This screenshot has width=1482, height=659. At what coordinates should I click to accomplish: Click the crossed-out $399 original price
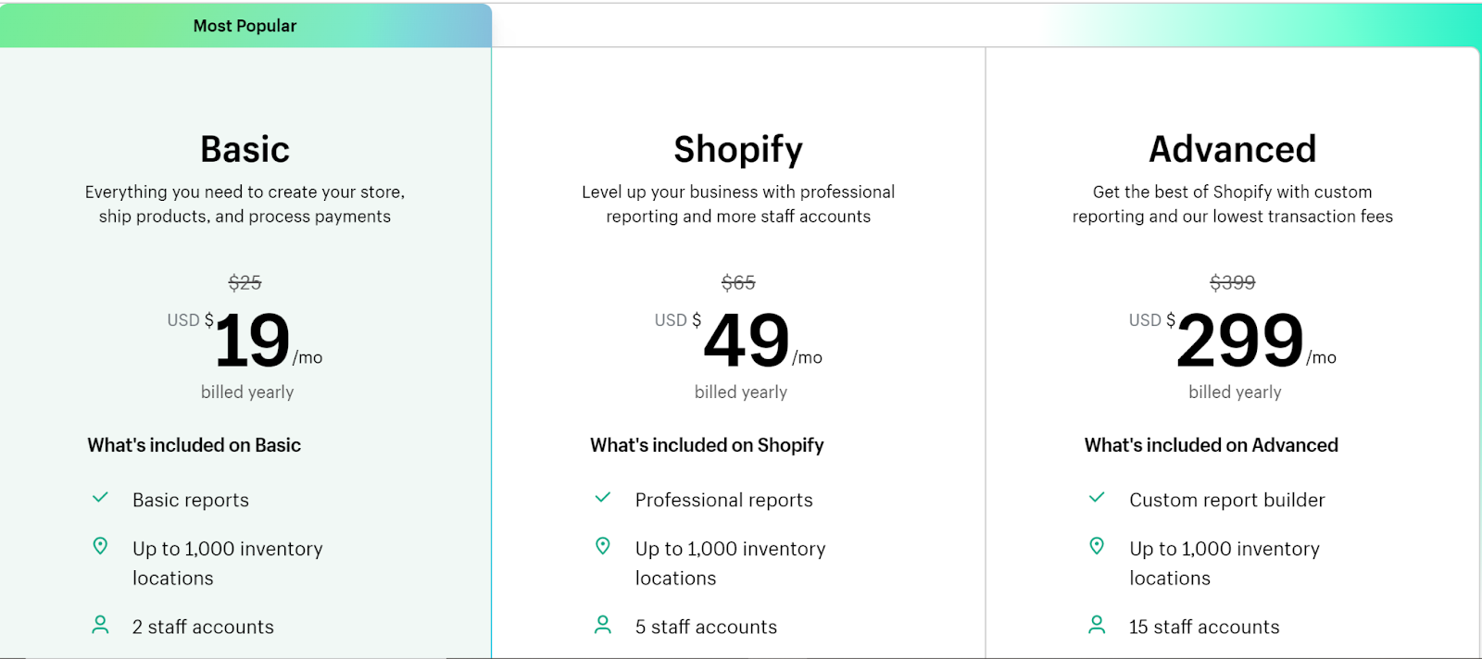(1233, 282)
